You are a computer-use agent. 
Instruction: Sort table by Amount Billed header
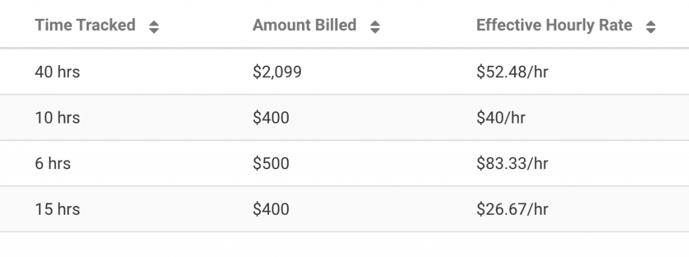(305, 25)
